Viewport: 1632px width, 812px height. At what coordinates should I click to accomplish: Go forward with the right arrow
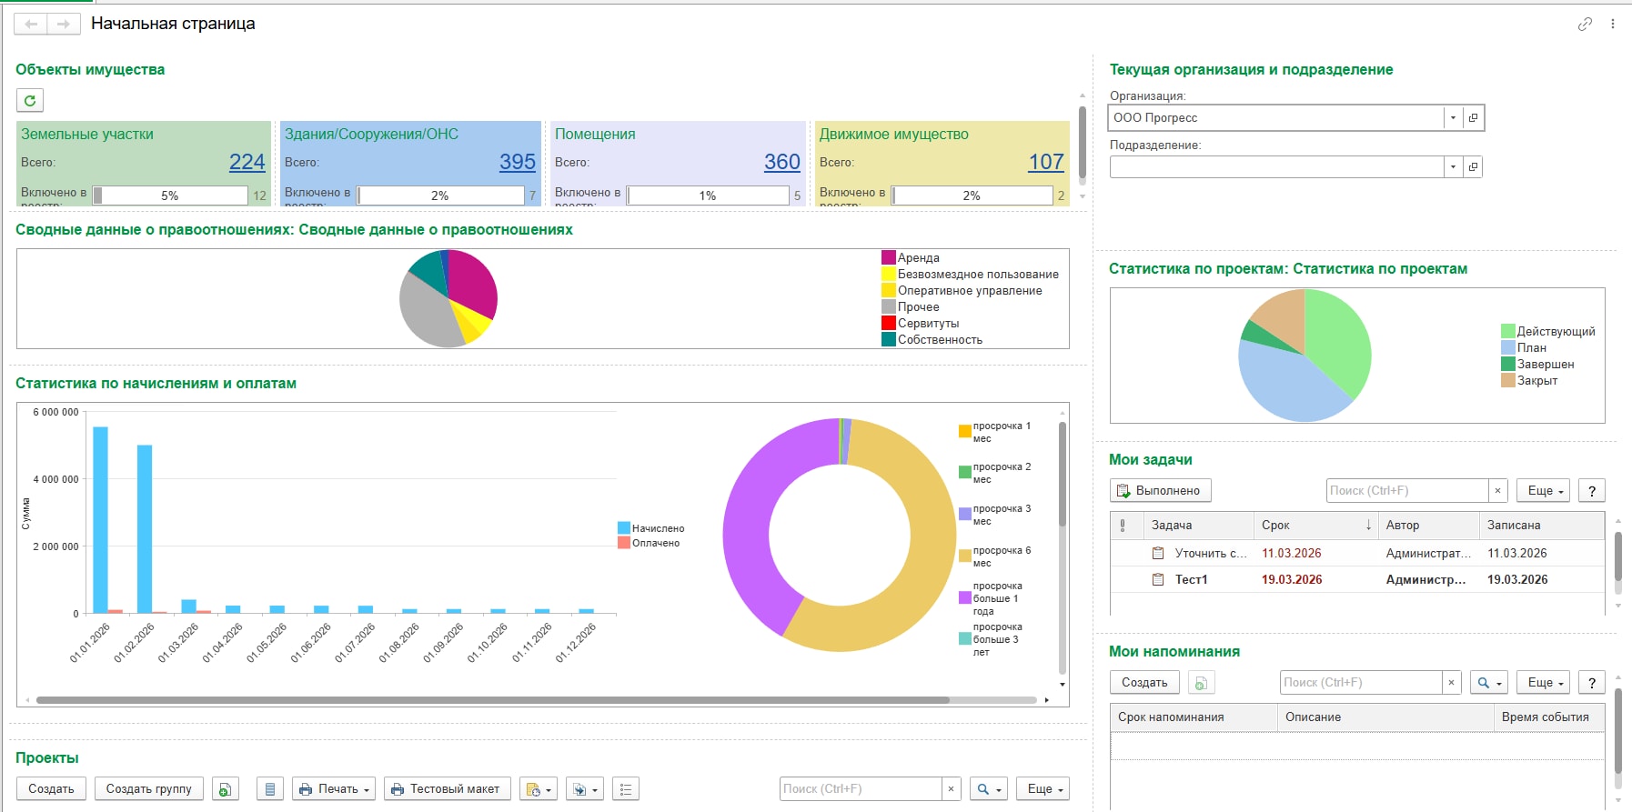pos(64,24)
